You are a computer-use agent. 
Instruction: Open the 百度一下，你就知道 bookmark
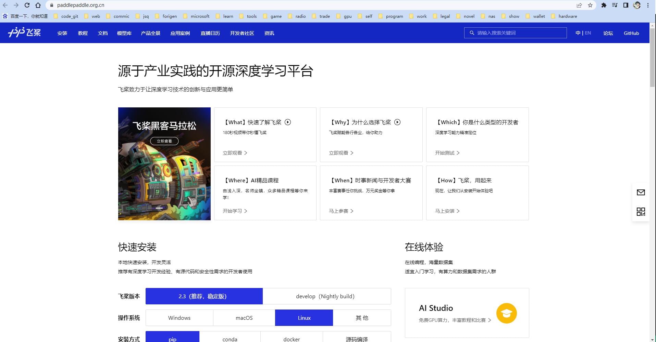pyautogui.click(x=25, y=16)
